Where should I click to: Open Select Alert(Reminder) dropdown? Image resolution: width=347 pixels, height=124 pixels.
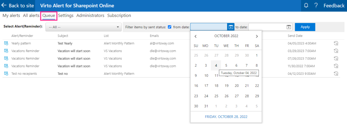[84, 27]
